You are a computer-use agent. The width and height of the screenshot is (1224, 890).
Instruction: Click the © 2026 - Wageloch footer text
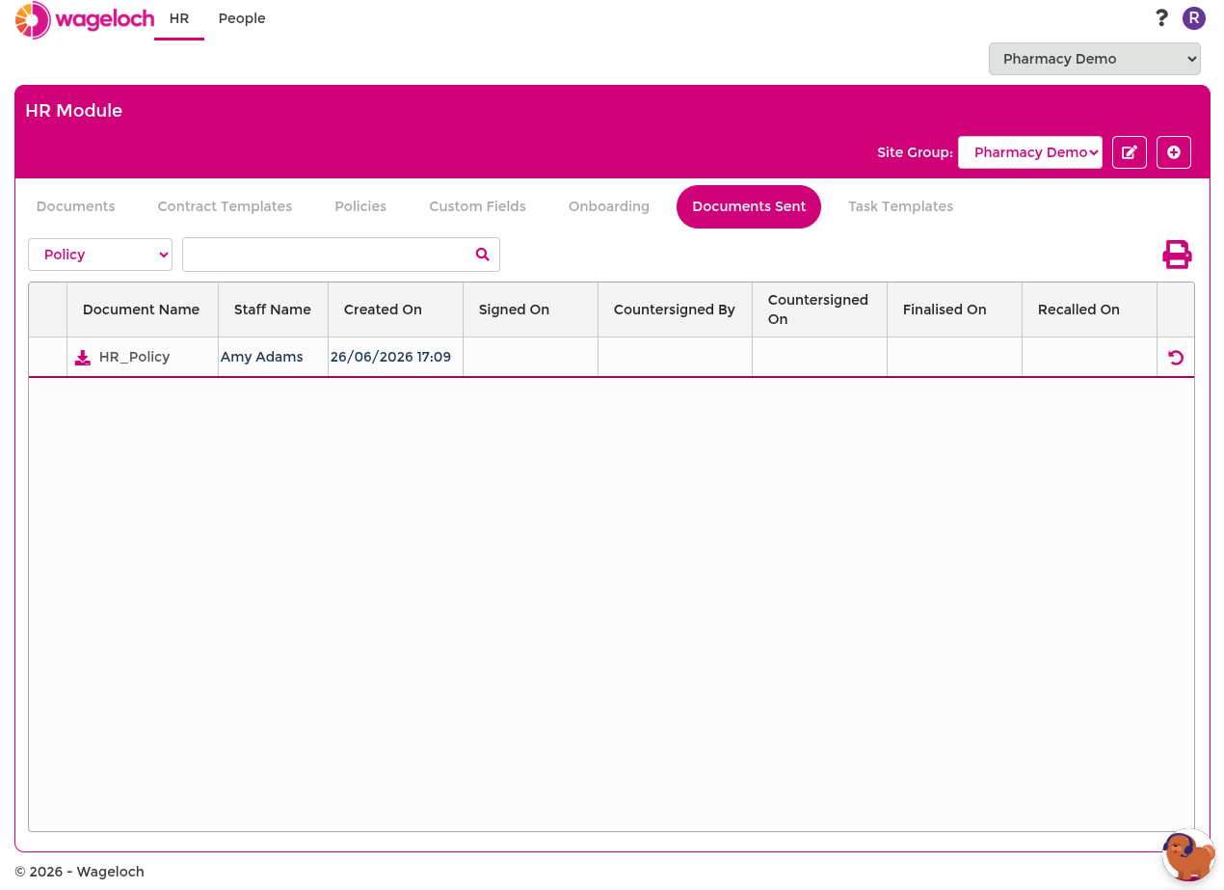[80, 872]
